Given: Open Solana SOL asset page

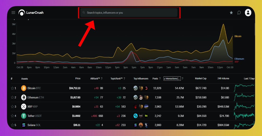Looking at the screenshot, I should coord(34,125).
